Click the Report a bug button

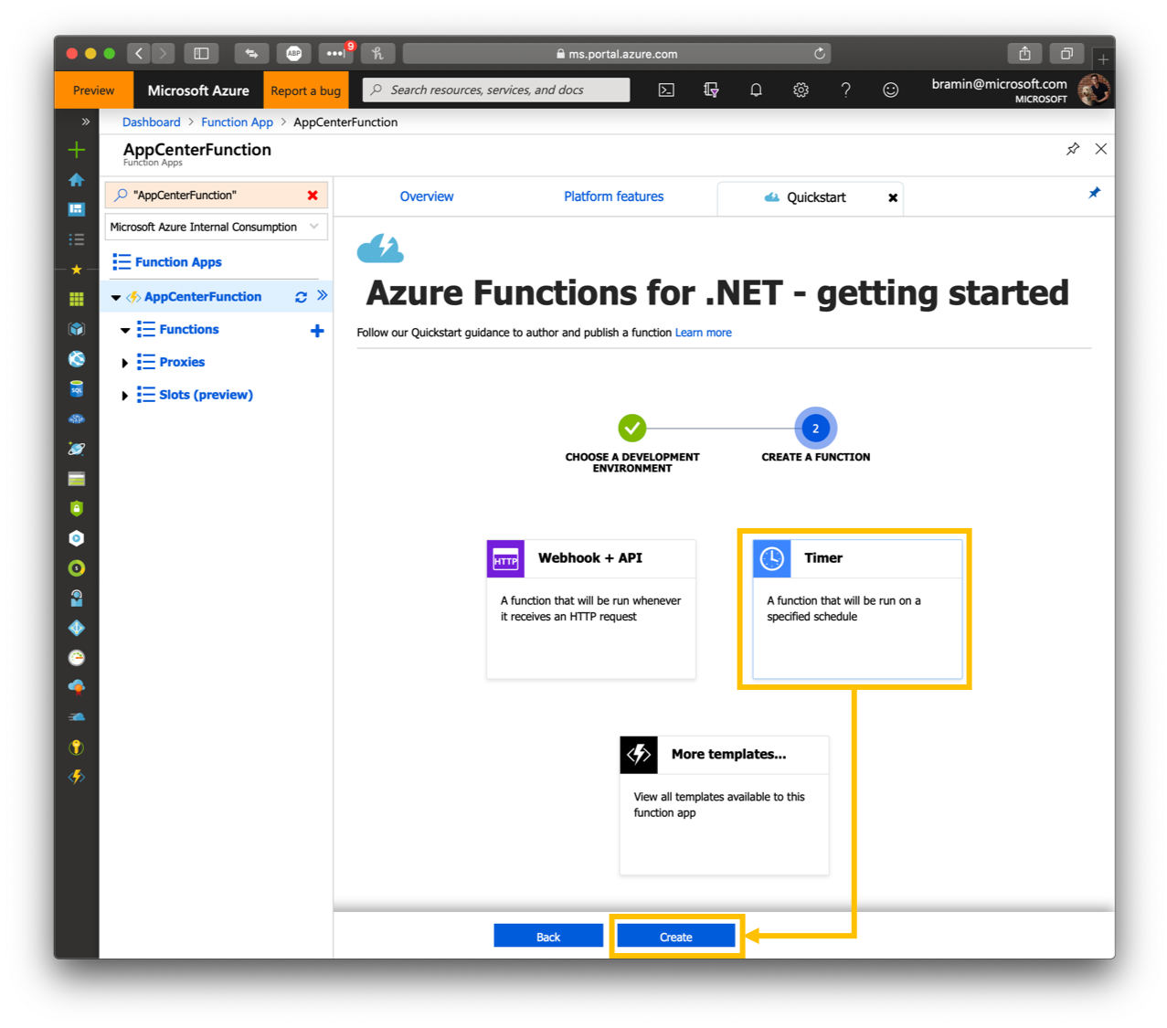305,90
